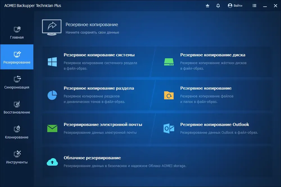Switch to the Синхронизация tab label
Viewport: 281px width, 187px height.
pyautogui.click(x=17, y=87)
